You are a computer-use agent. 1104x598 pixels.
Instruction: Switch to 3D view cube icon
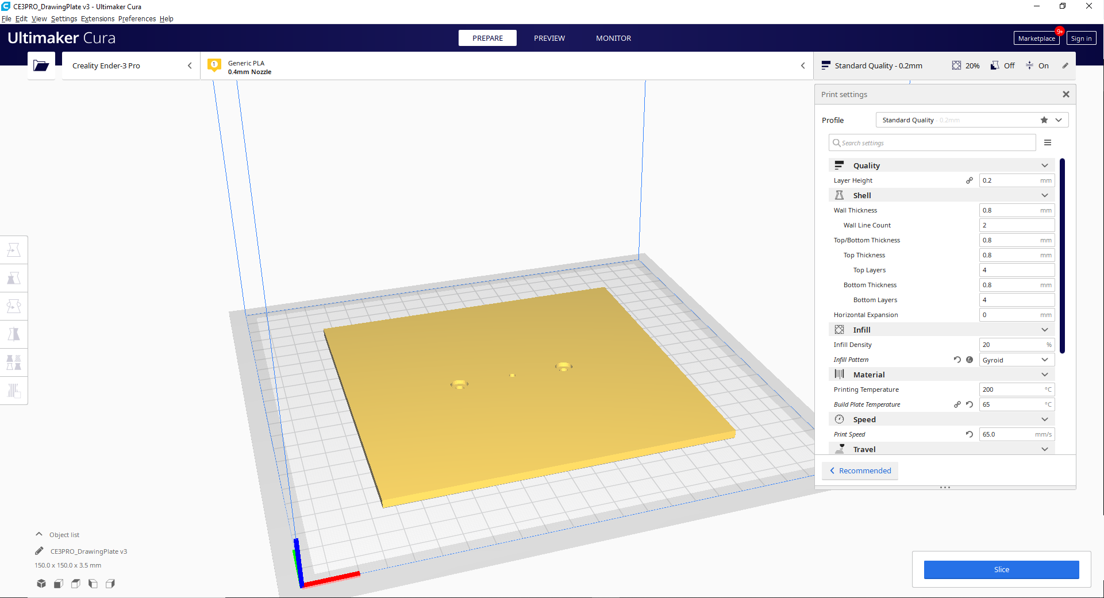click(x=41, y=584)
